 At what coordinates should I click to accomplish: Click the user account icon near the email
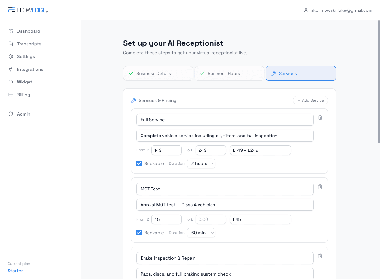pyautogui.click(x=306, y=10)
